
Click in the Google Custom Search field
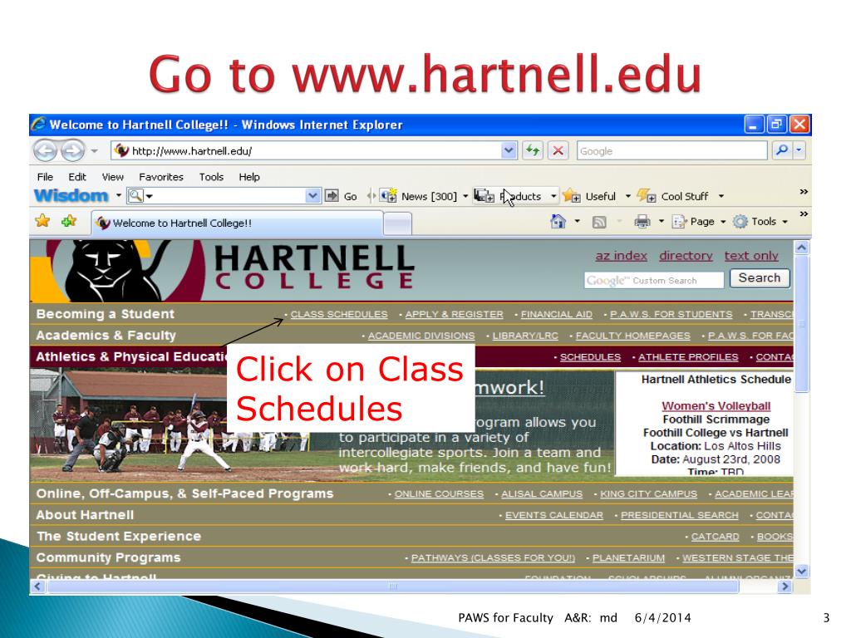[654, 281]
